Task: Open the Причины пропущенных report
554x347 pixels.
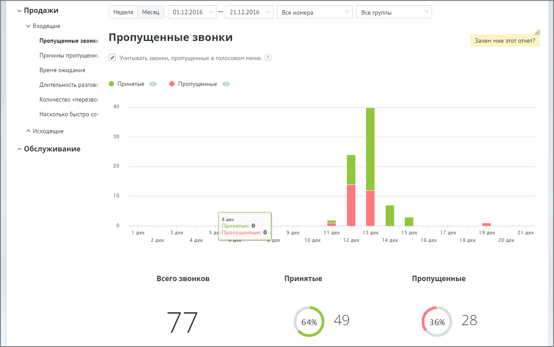Action: click(69, 56)
